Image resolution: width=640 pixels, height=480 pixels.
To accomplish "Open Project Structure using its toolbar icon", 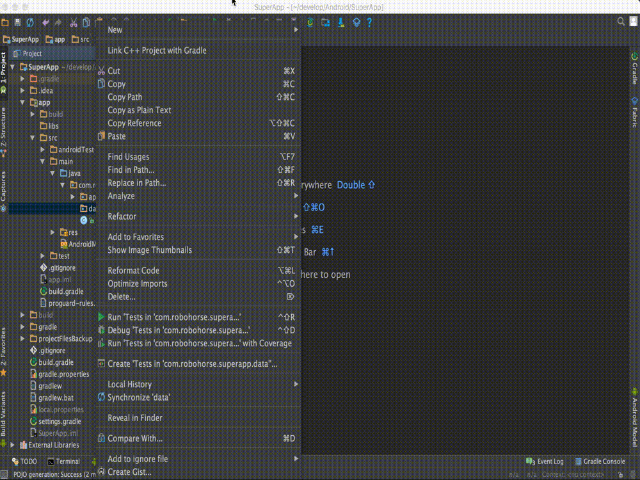I will point(356,22).
